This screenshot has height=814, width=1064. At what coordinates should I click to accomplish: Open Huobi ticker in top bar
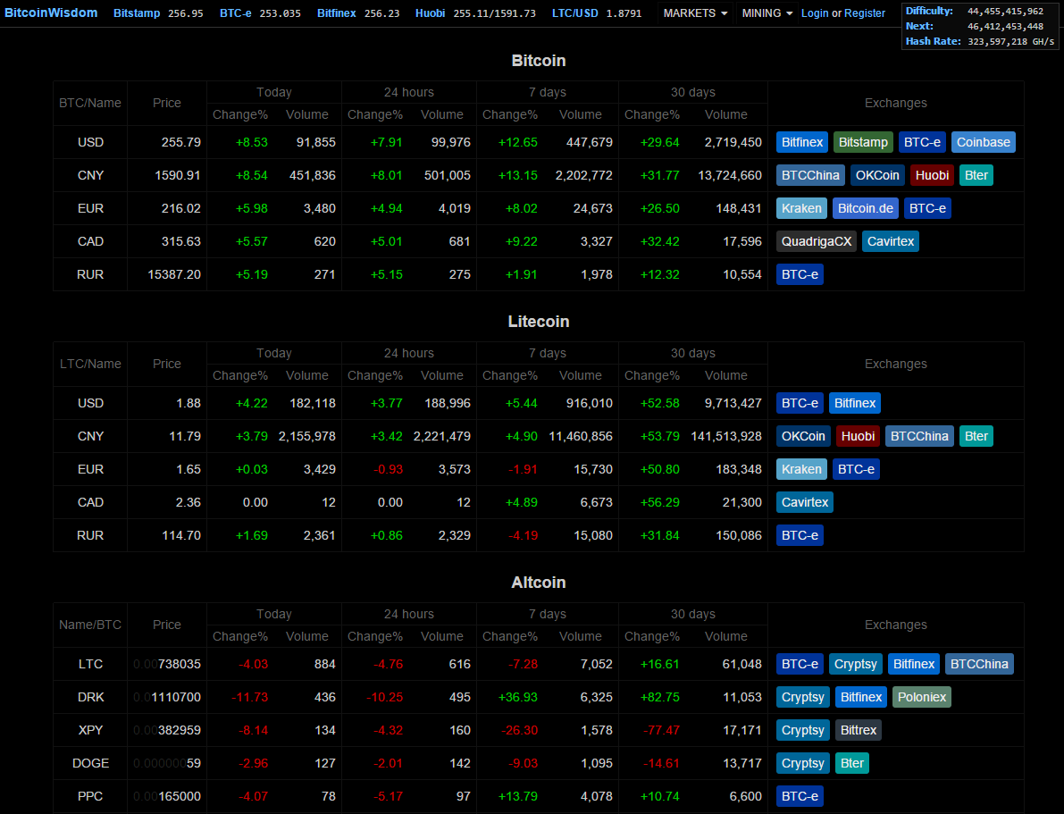point(475,13)
